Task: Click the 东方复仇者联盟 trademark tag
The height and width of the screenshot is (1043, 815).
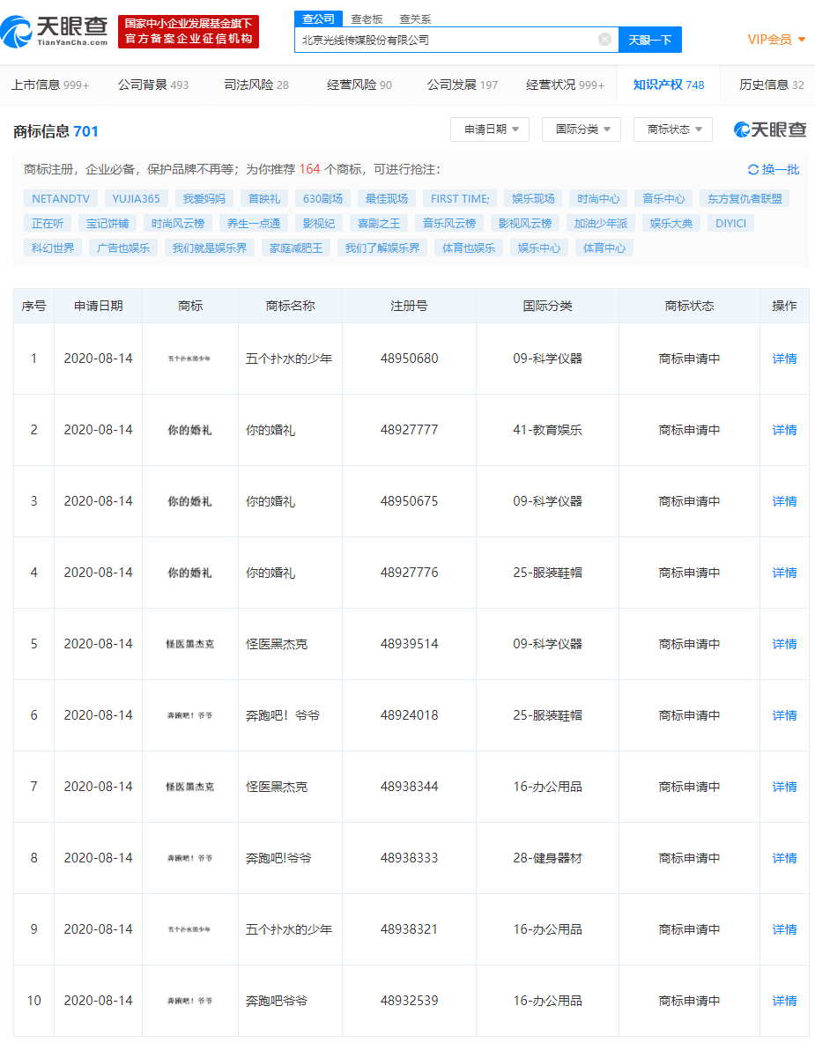Action: coord(745,198)
